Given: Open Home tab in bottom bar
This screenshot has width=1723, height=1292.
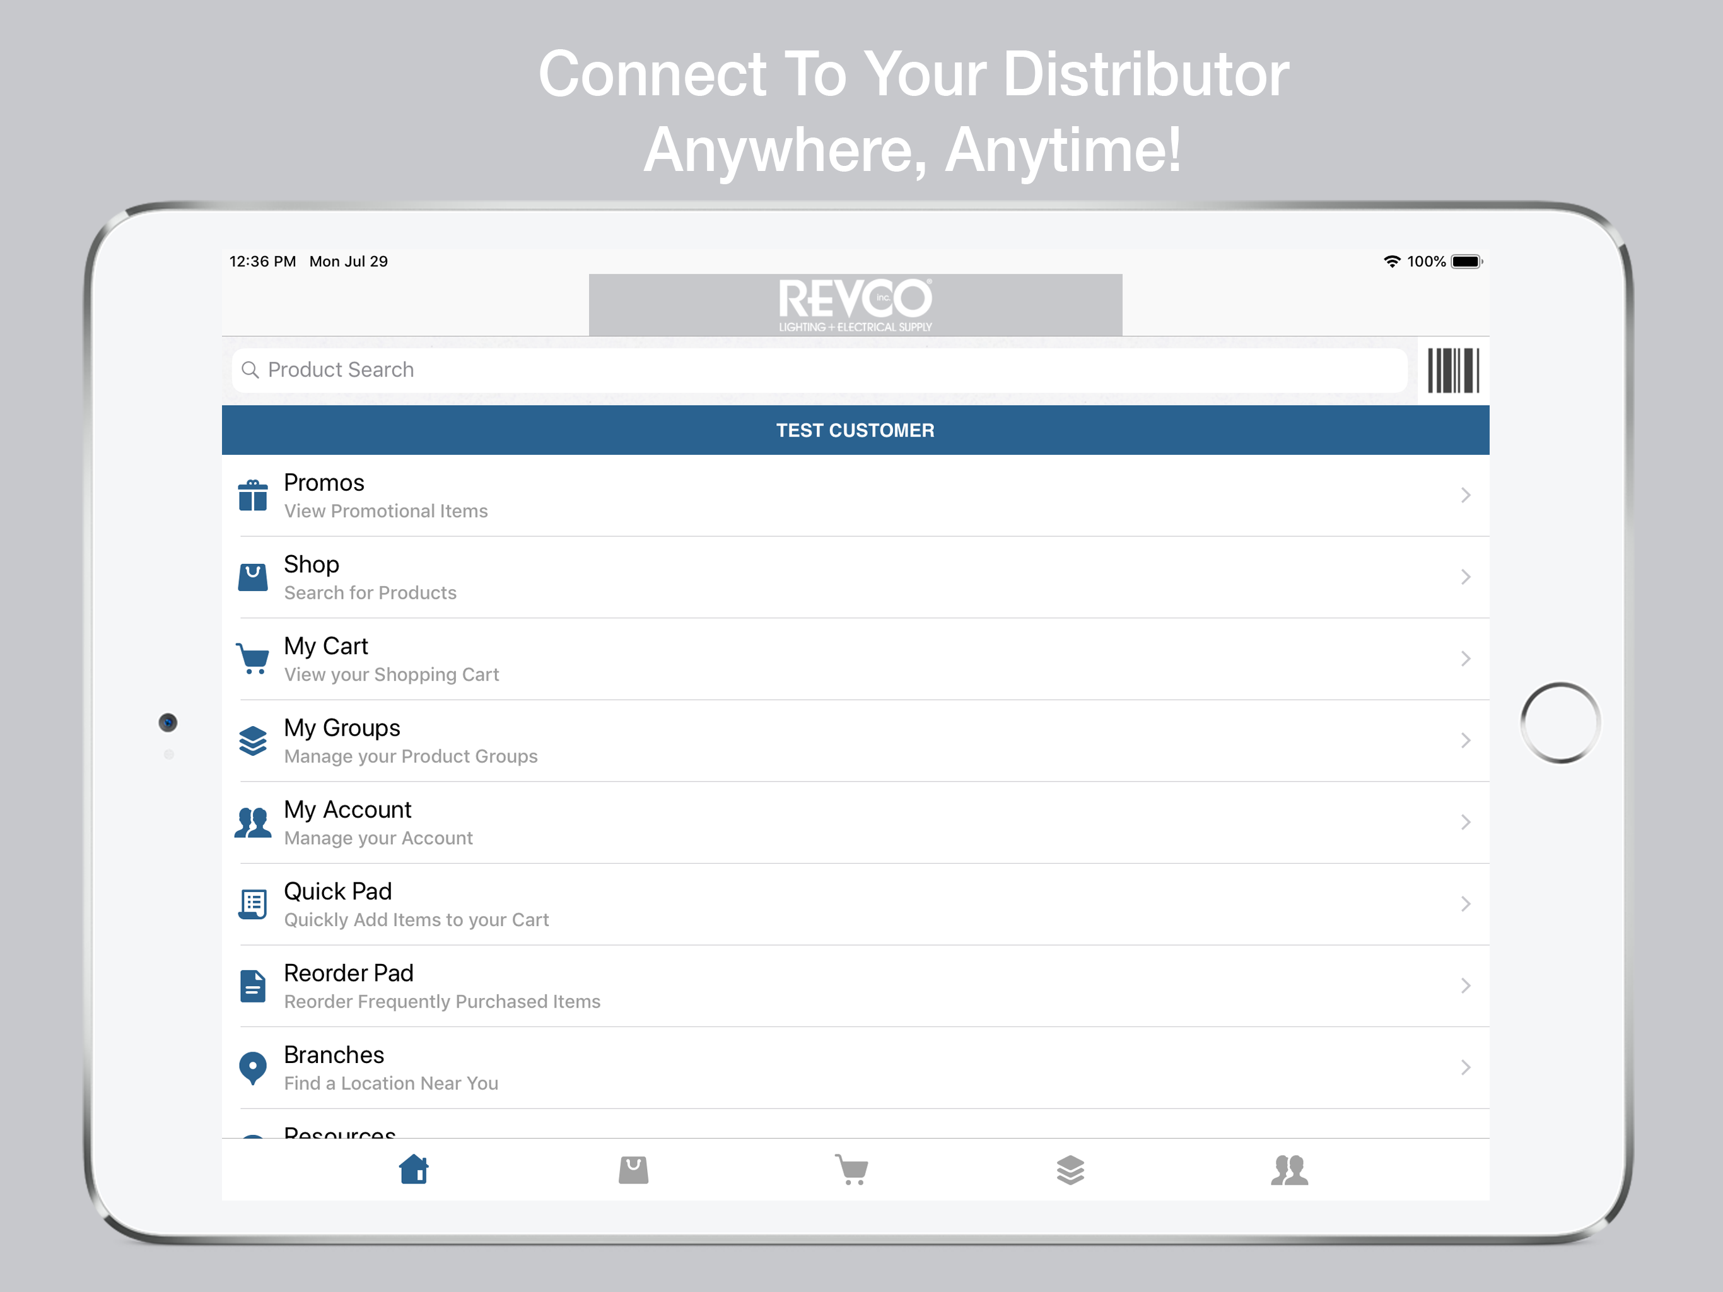Looking at the screenshot, I should point(414,1169).
